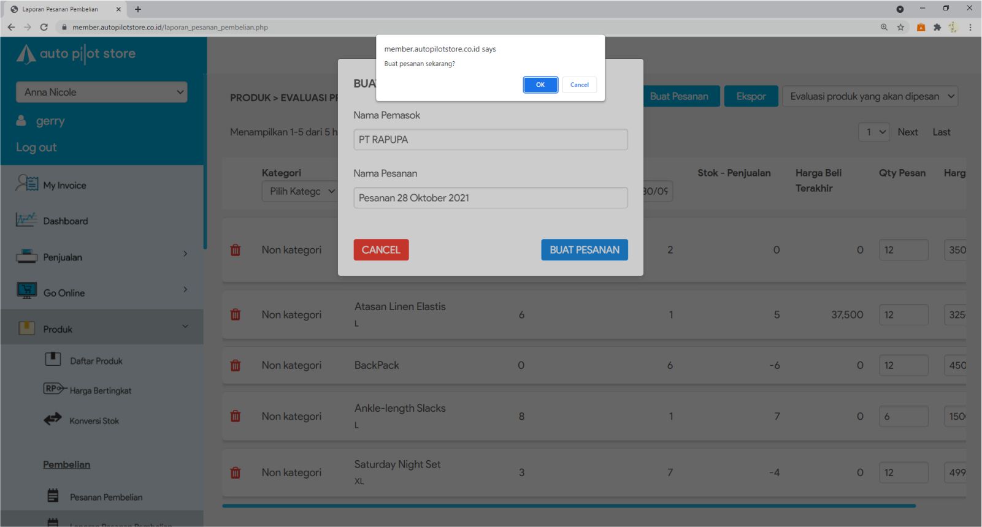Open the Pilih Kategori filter dropdown
This screenshot has height=527, width=982.
(301, 191)
